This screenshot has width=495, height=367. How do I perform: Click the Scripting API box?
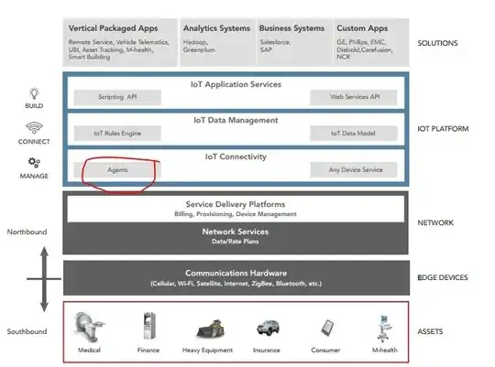point(117,97)
